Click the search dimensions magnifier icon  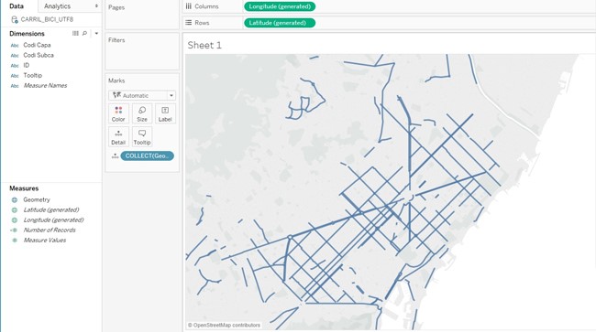click(x=84, y=33)
